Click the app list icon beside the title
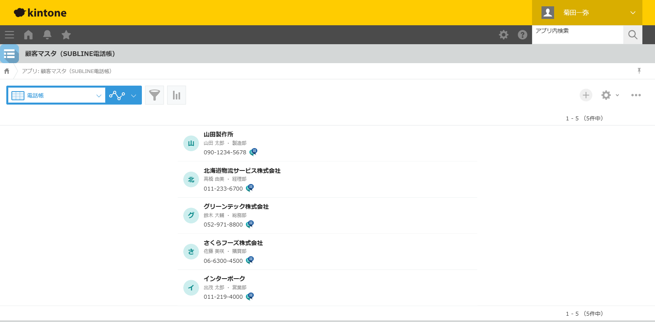Viewport: 655px width, 322px height. click(x=9, y=54)
